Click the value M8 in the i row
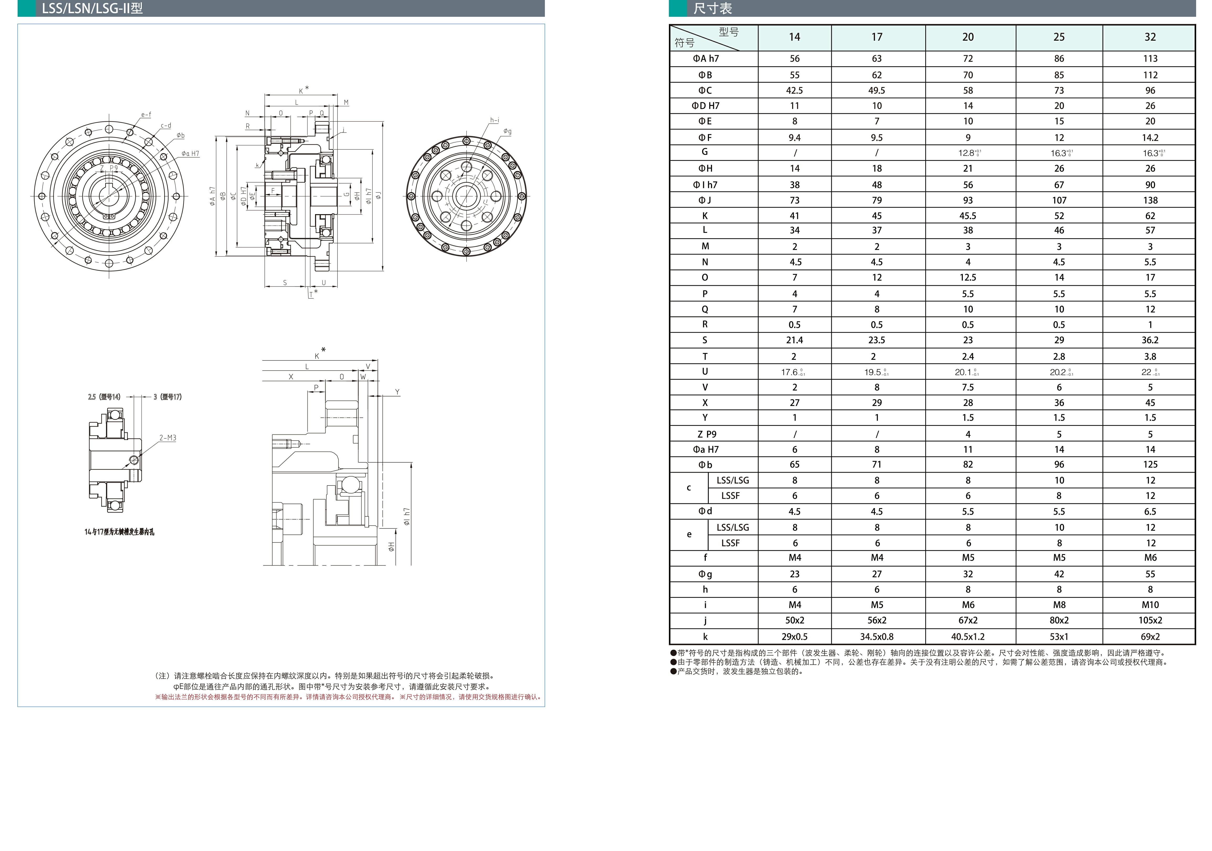The width and height of the screenshot is (1212, 851). click(1059, 605)
